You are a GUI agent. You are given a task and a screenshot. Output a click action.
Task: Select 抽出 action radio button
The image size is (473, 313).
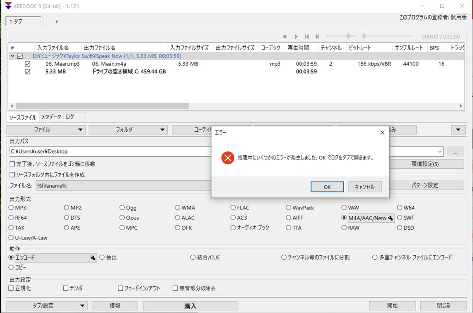click(x=102, y=258)
